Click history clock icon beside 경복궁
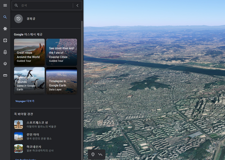225x160 pixels. coord(19,19)
